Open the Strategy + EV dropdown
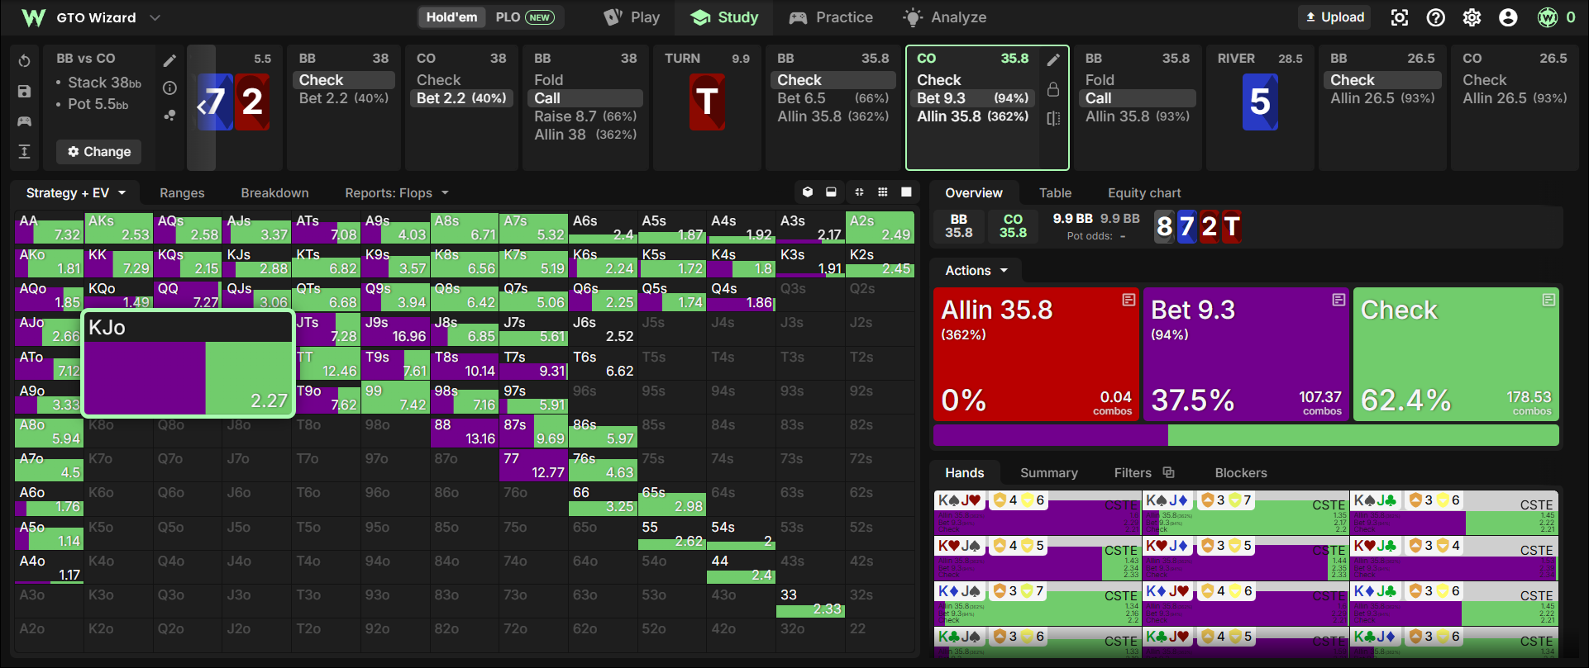The image size is (1589, 668). pos(75,192)
